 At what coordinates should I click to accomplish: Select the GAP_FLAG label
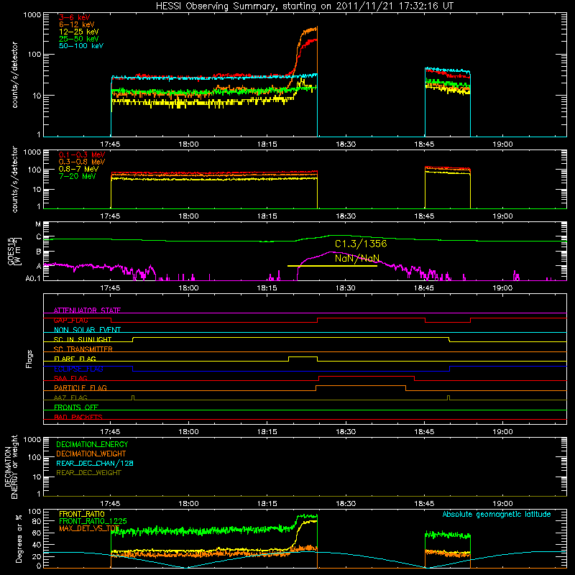click(70, 320)
